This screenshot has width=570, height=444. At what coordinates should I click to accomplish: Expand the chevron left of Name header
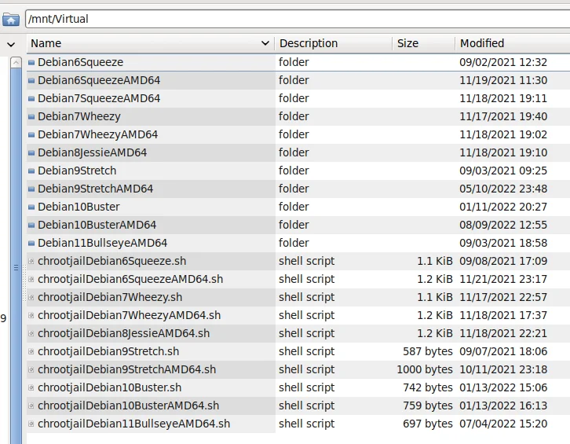pos(11,44)
